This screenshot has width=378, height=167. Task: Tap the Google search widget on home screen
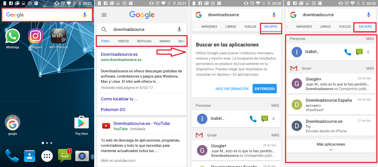(x=47, y=15)
